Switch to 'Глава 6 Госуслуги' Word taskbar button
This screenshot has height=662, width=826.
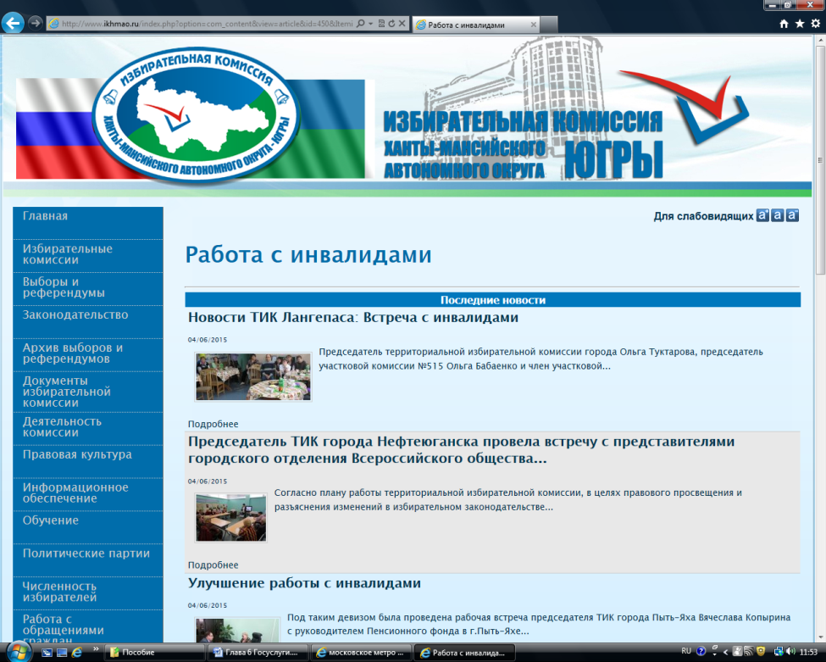click(258, 653)
